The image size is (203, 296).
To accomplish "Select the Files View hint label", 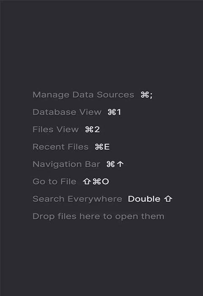I will click(x=55, y=129).
